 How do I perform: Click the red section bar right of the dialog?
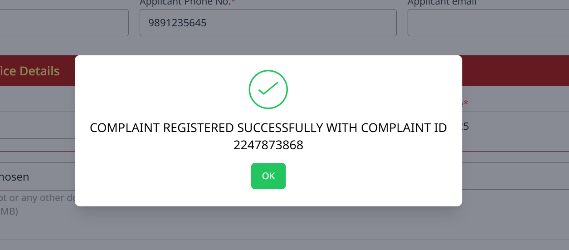tap(515, 71)
